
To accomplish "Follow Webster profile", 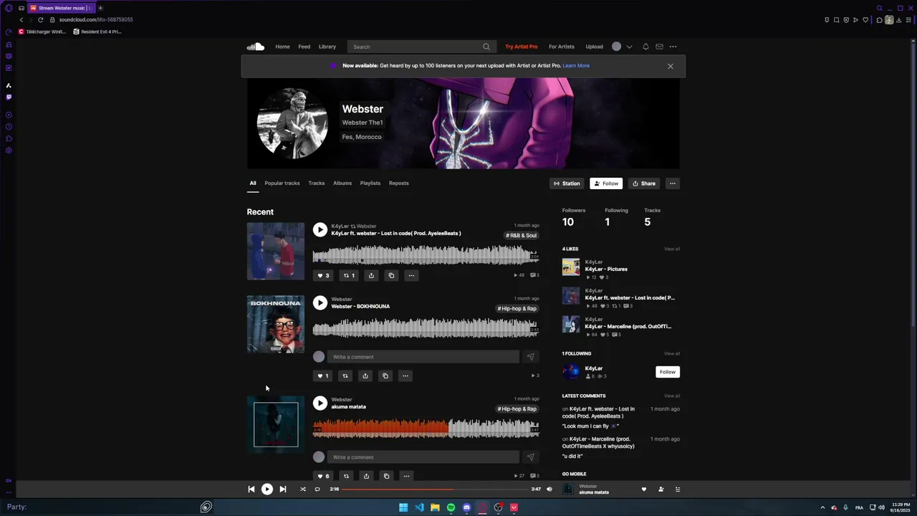I will pos(606,183).
